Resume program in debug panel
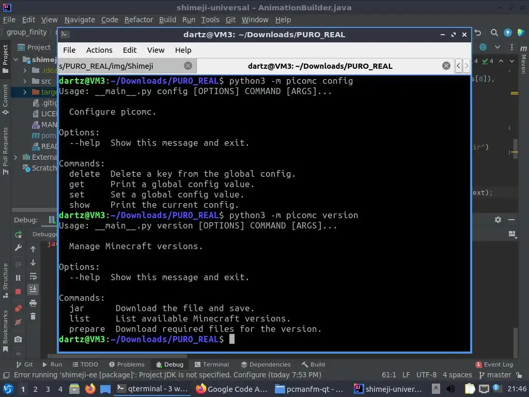The width and height of the screenshot is (529, 397). (18, 264)
